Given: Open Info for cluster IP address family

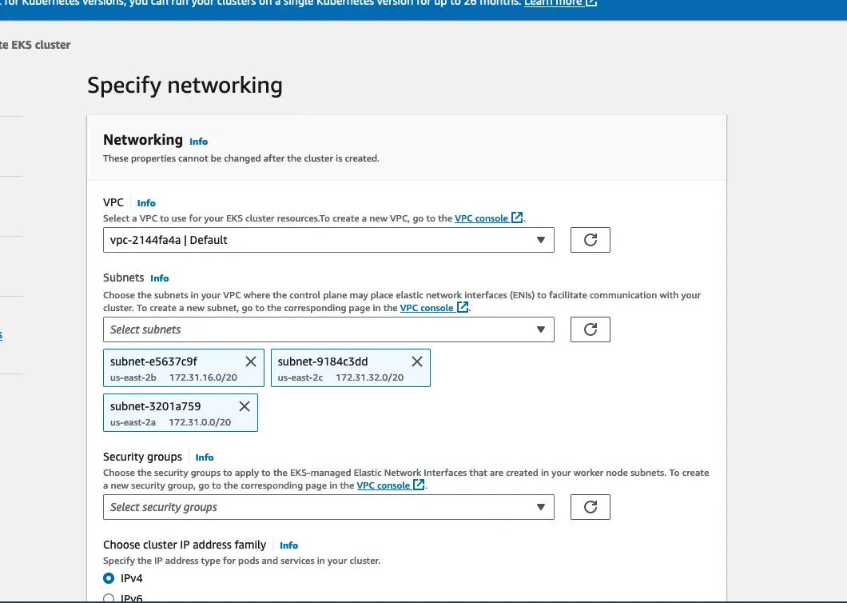Looking at the screenshot, I should click(x=288, y=545).
